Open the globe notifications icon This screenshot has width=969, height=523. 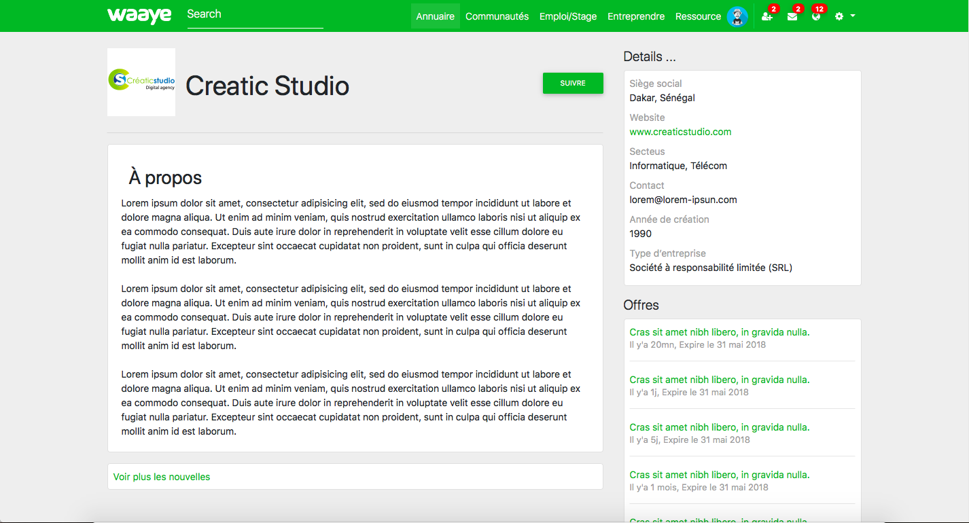[x=816, y=16]
